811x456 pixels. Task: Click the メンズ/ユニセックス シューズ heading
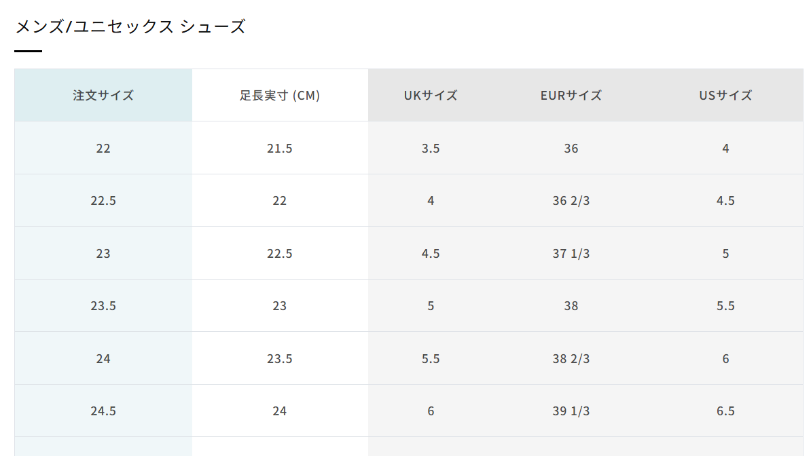130,27
